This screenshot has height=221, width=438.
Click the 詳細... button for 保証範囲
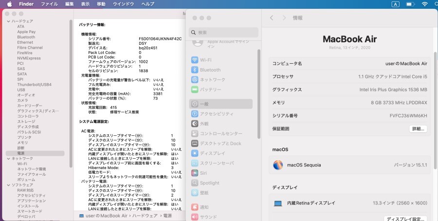pos(418,129)
